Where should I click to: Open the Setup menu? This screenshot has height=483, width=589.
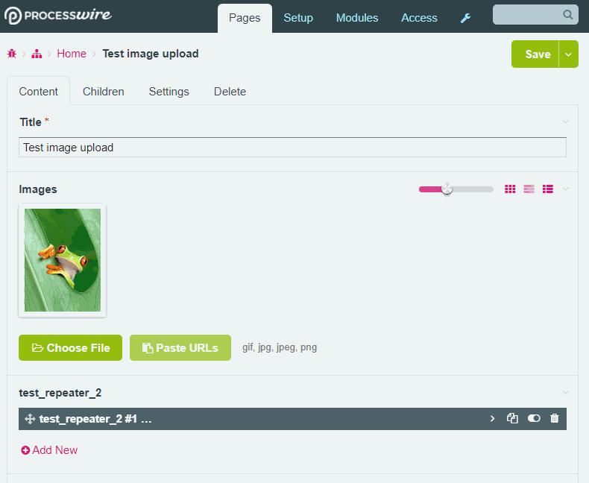(298, 18)
